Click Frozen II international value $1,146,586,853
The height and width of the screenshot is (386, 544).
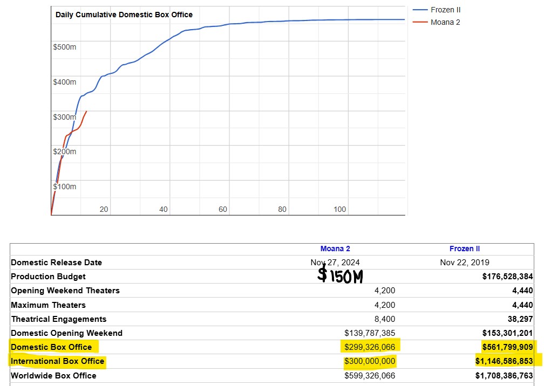coord(504,361)
